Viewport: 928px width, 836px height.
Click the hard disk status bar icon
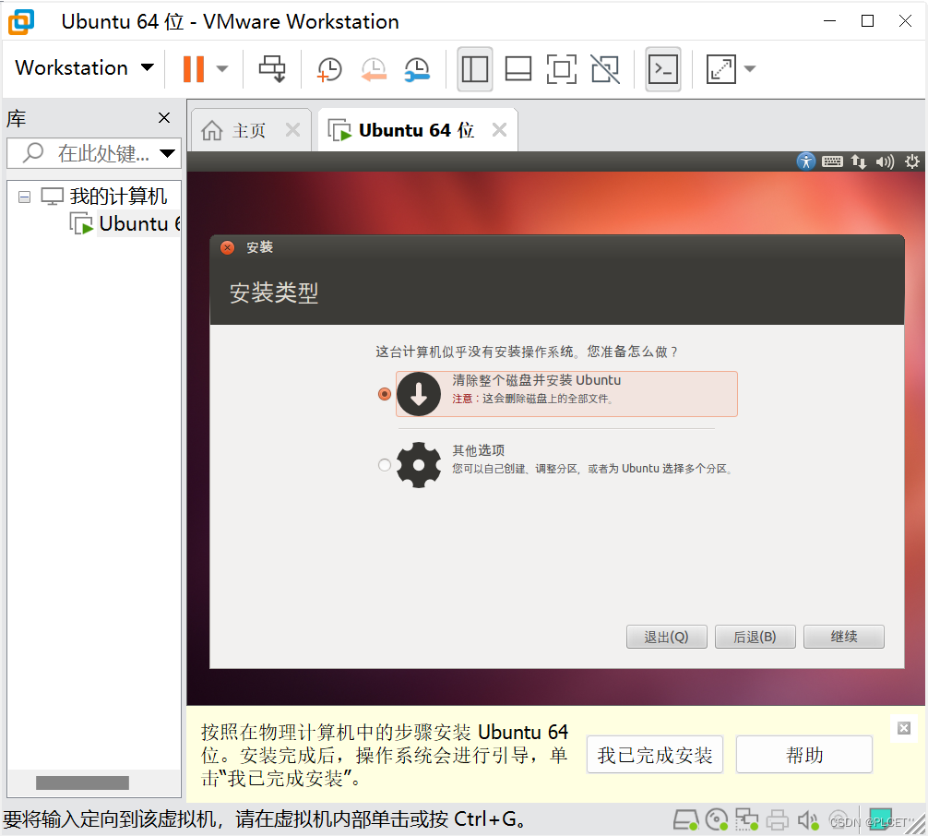click(x=686, y=820)
